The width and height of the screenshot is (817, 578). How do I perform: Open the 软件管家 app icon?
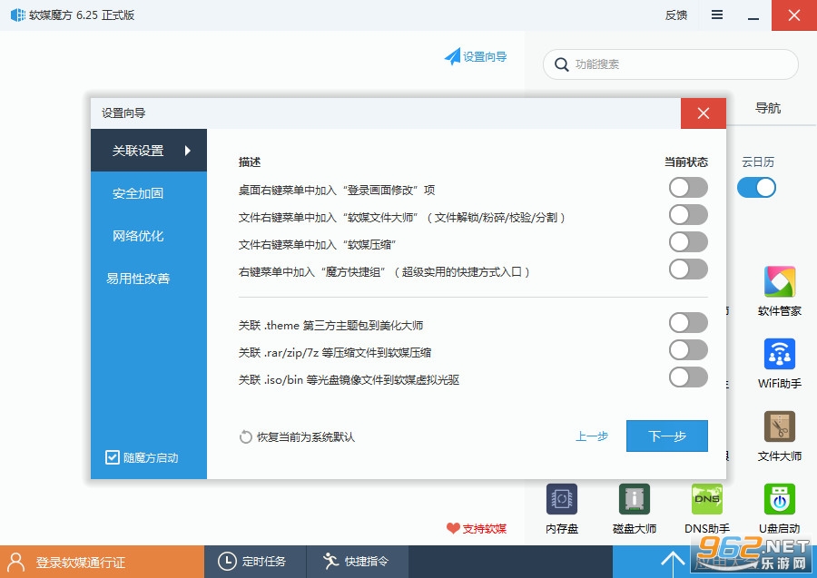(780, 281)
